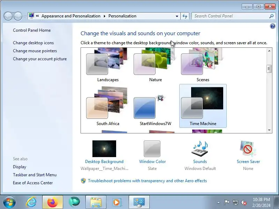Open Display under See also

[20, 167]
